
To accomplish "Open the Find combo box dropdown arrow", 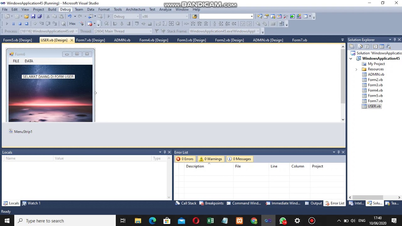I will pos(252,16).
